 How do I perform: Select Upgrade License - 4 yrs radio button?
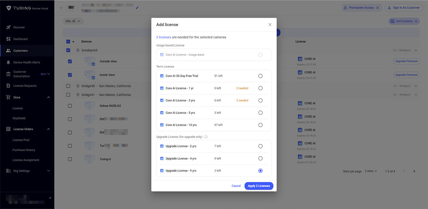coord(260,158)
